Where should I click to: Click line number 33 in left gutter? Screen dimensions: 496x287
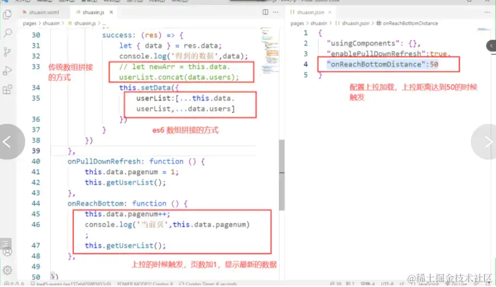pos(36,67)
